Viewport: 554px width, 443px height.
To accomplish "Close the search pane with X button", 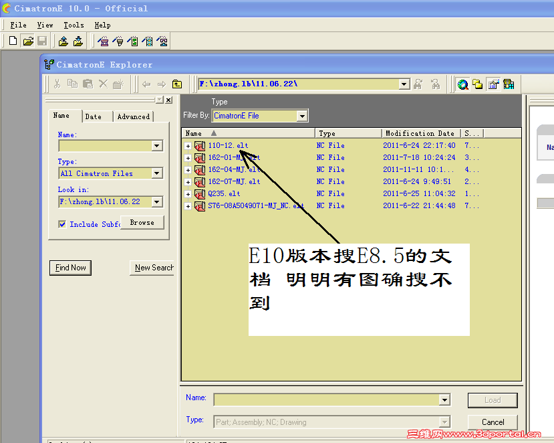I will pyautogui.click(x=169, y=100).
